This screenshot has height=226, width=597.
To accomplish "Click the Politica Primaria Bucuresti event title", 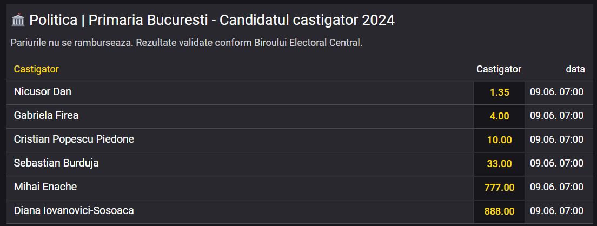I will click(212, 21).
